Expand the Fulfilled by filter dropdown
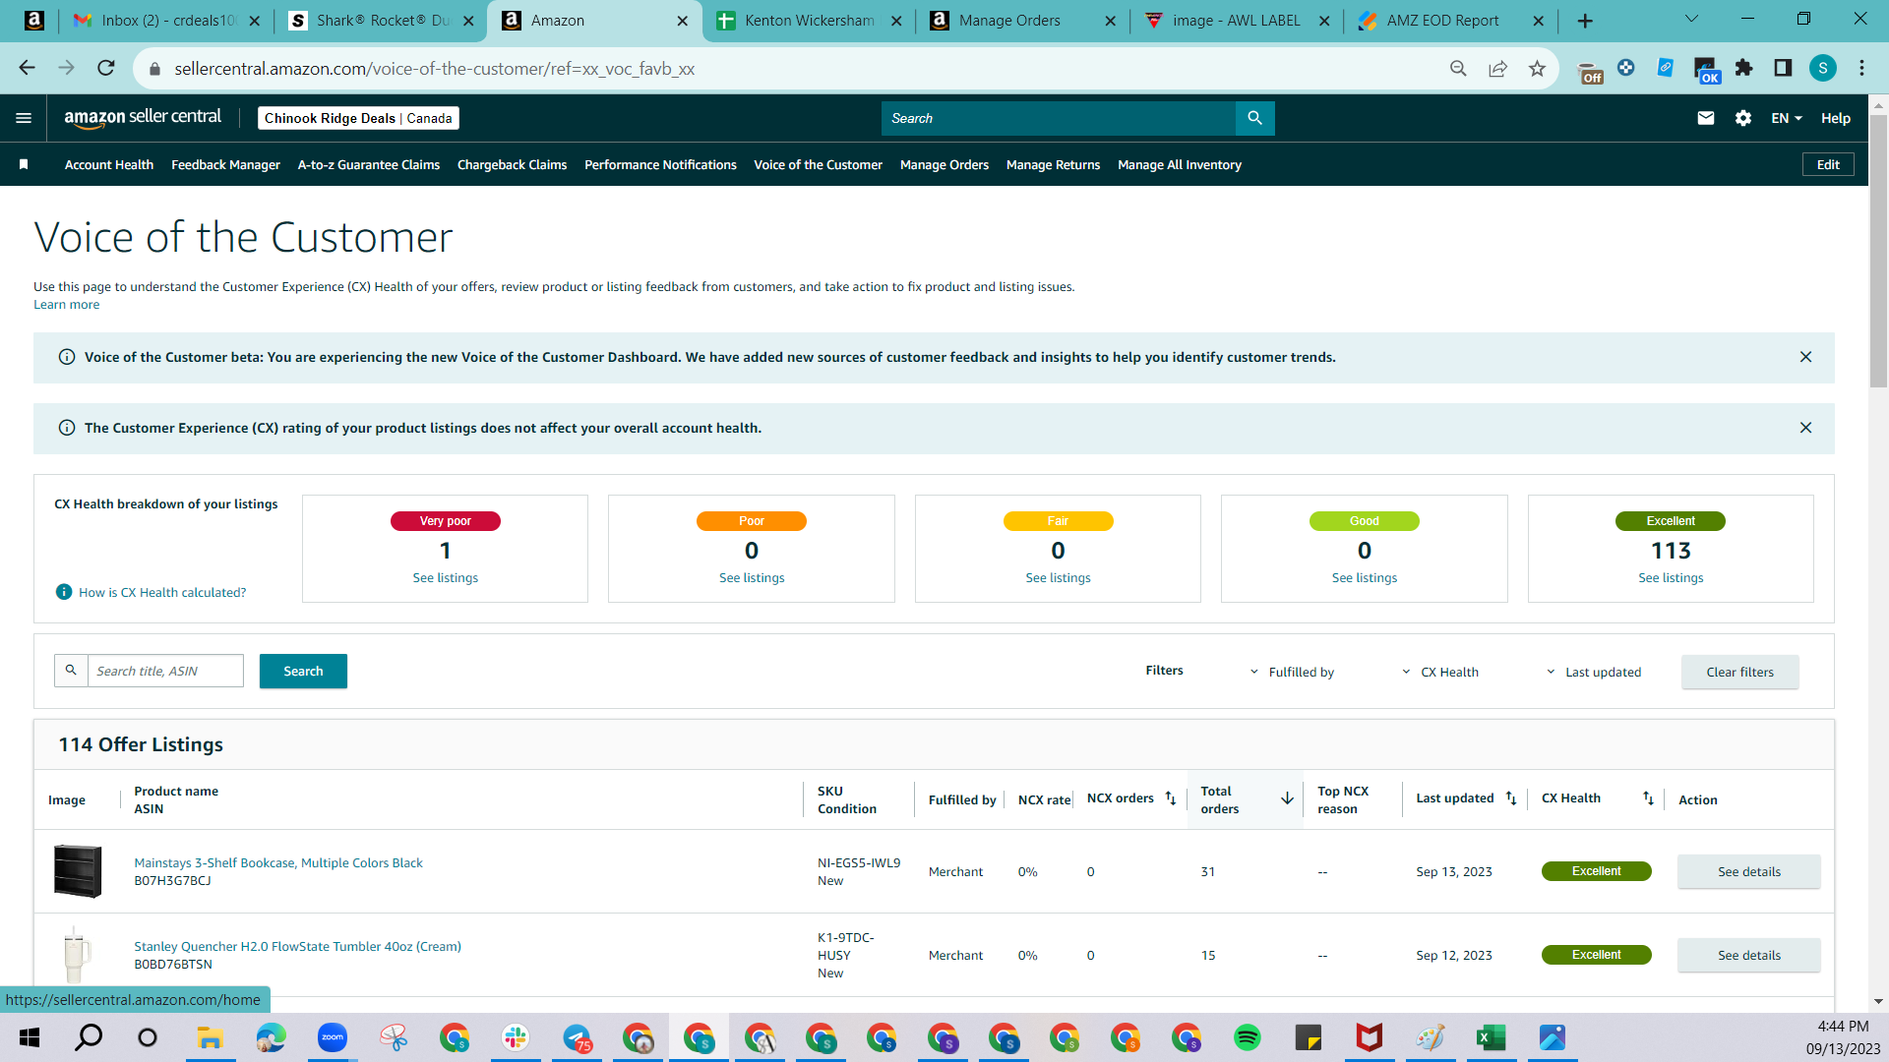Image resolution: width=1889 pixels, height=1062 pixels. (1292, 672)
